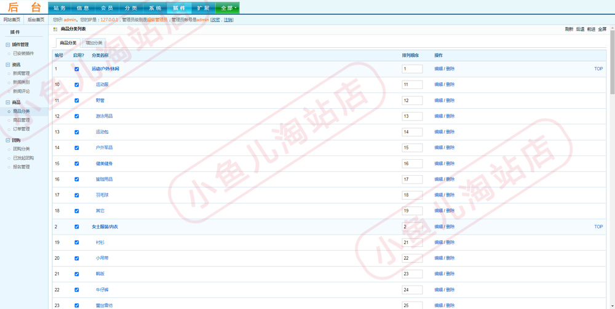Uncheck 启用 for 游泳用品 row
Image resolution: width=615 pixels, height=309 pixels.
[76, 116]
